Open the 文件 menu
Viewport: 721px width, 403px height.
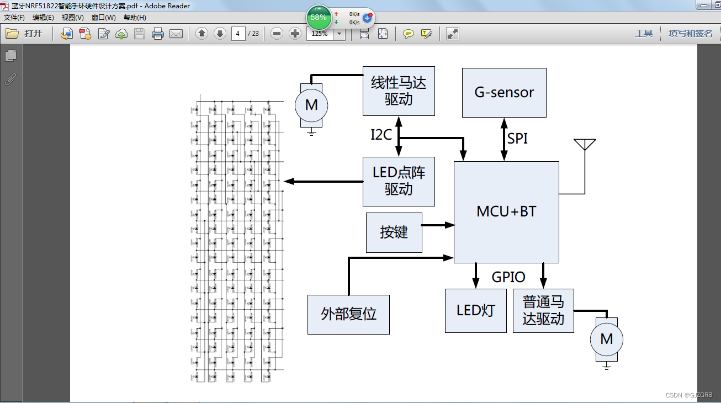coord(13,17)
